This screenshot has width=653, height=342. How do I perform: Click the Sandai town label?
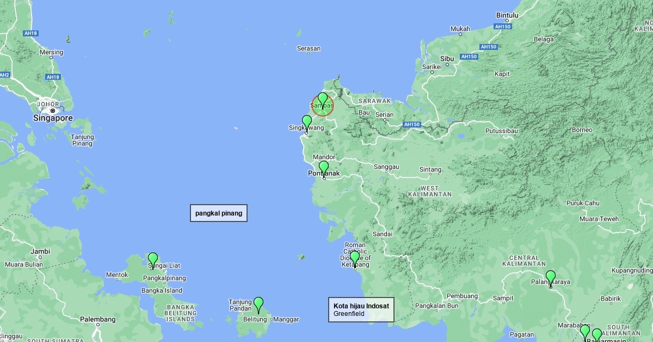click(x=383, y=235)
